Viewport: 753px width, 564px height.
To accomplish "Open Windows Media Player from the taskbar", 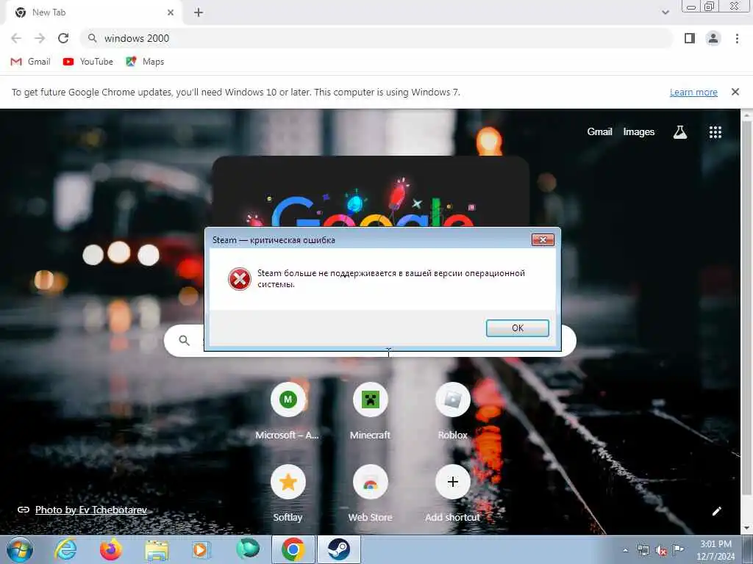I will pos(201,549).
